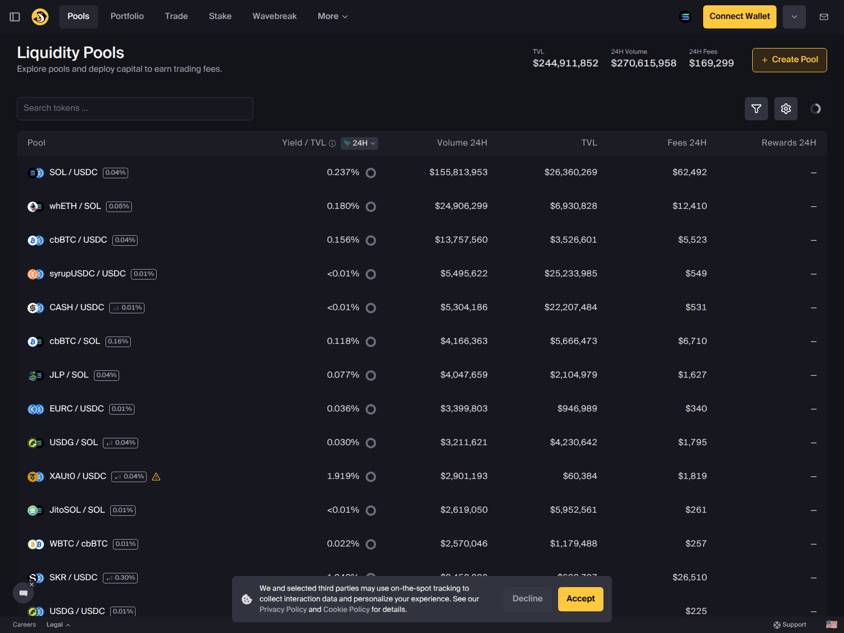Viewport: 844px width, 633px height.
Task: Sort by the Rewards 24H column
Action: click(789, 143)
